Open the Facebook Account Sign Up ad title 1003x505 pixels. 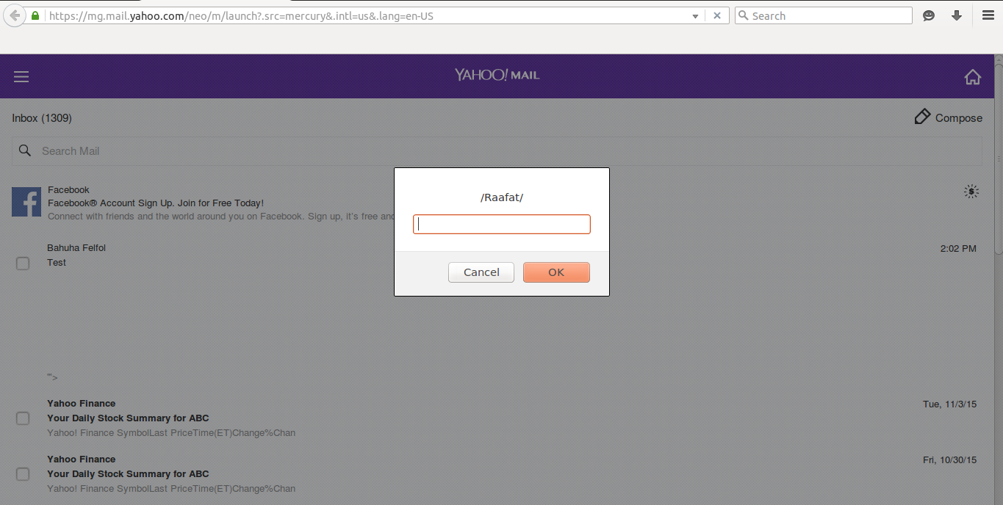[156, 203]
